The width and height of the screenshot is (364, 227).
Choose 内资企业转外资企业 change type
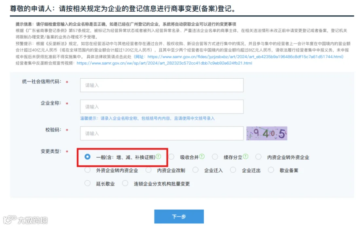(258, 157)
